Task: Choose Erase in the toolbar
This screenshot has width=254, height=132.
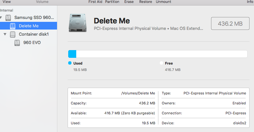Action: tap(129, 2)
